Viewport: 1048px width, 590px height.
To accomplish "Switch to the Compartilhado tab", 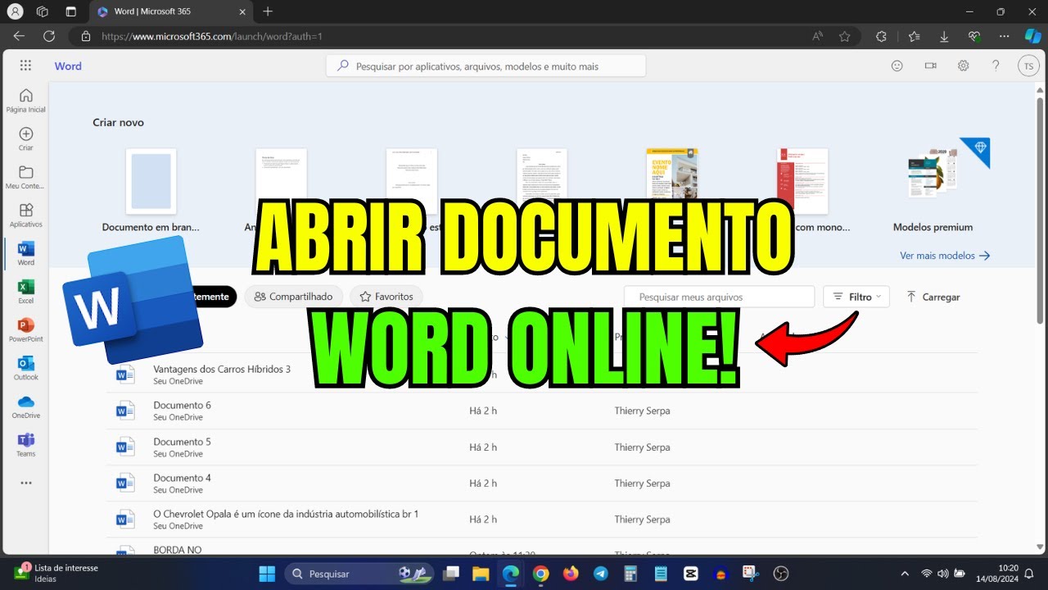I will pyautogui.click(x=293, y=297).
